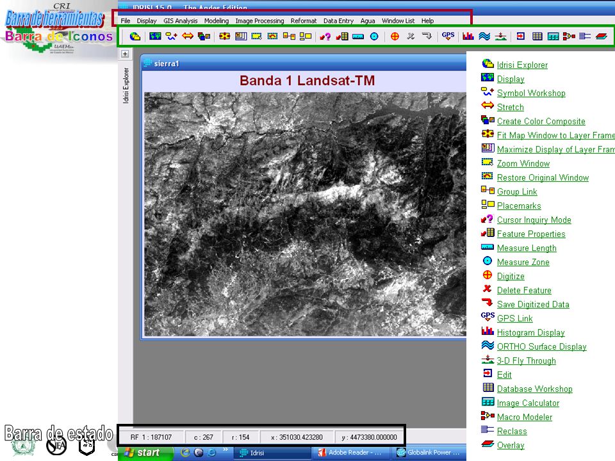Open Database Workshop toolbar icon
Image resolution: width=615 pixels, height=461 pixels.
click(537, 36)
